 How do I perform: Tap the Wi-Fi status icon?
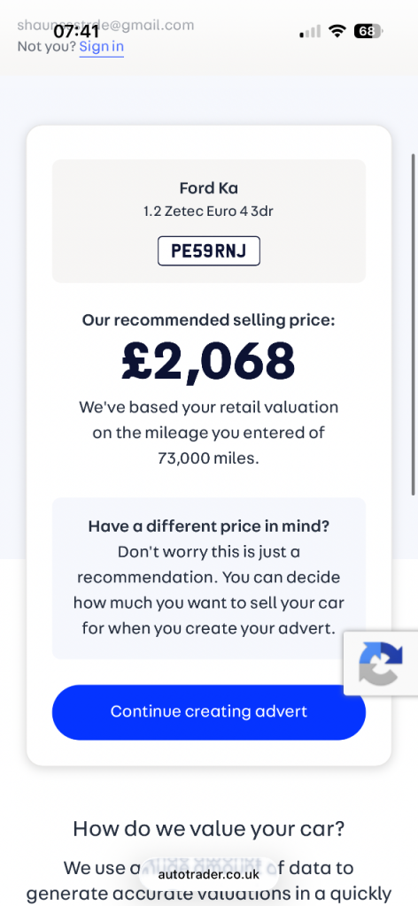click(337, 31)
